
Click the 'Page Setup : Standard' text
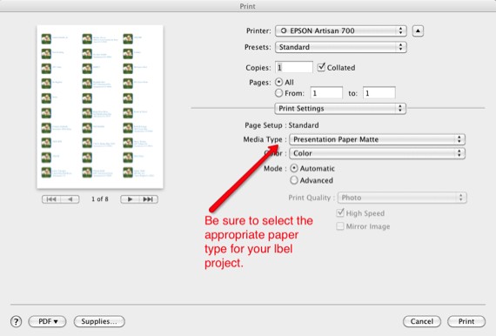(282, 125)
